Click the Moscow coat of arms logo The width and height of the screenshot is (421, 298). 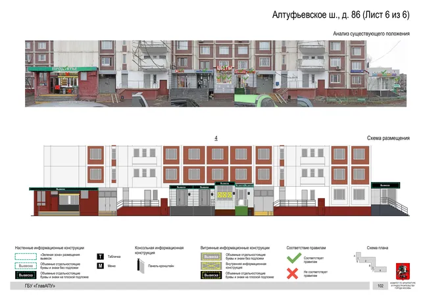(403, 272)
